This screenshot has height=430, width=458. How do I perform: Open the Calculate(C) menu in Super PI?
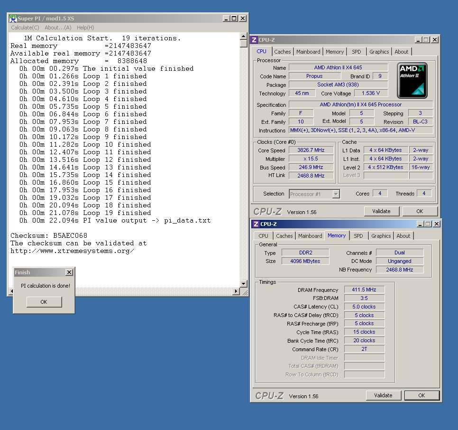click(25, 28)
